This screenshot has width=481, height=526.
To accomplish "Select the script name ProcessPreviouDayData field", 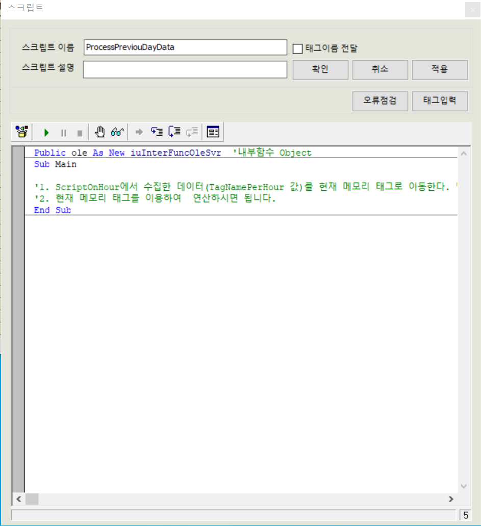I will pos(185,47).
